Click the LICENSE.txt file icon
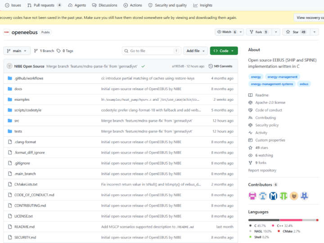324x243 pixels. pyautogui.click(x=10, y=216)
